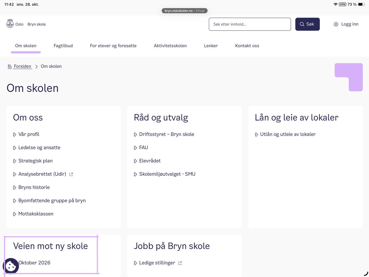The height and width of the screenshot is (277, 369).
Task: Click diamond arrow icon before Ledige stillinger
Action: [x=135, y=263]
